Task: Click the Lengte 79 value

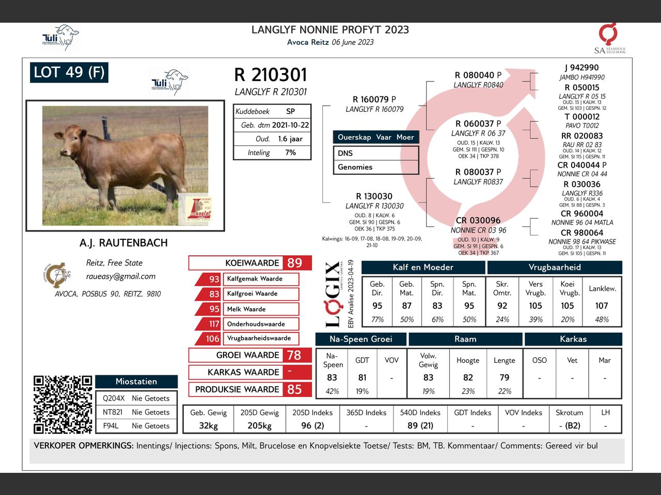Action: pos(505,377)
